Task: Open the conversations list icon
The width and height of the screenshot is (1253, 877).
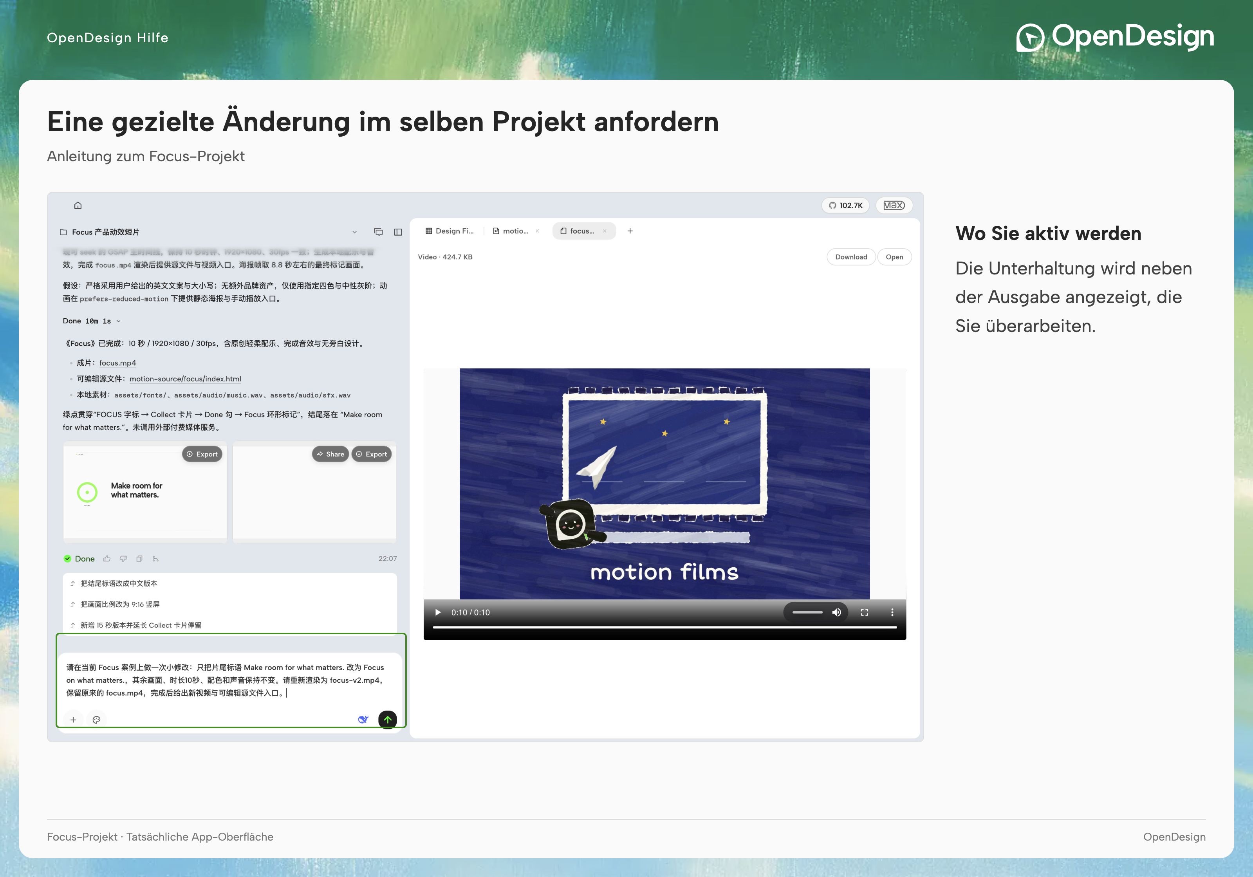Action: pyautogui.click(x=378, y=232)
